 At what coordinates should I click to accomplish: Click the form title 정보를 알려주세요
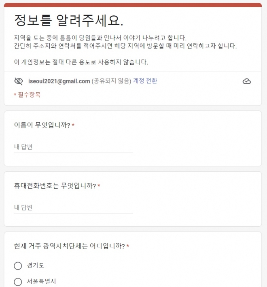point(69,19)
